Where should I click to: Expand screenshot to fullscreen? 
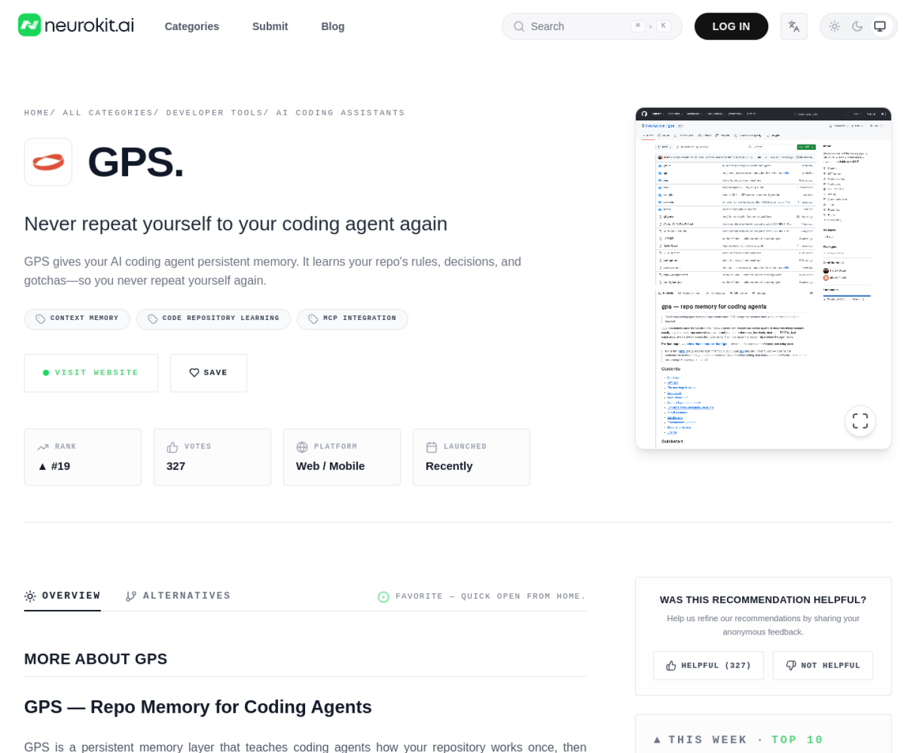tap(860, 421)
